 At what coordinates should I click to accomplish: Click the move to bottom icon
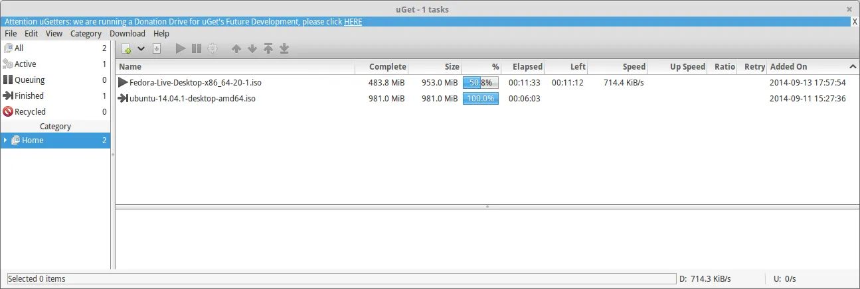(x=284, y=48)
